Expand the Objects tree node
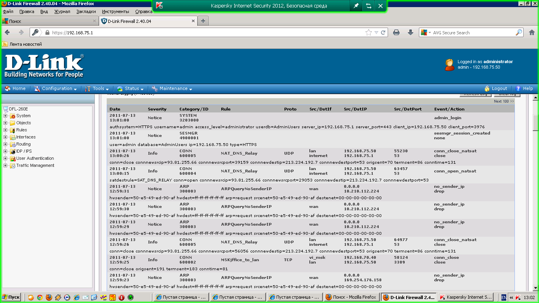 [x=6, y=123]
